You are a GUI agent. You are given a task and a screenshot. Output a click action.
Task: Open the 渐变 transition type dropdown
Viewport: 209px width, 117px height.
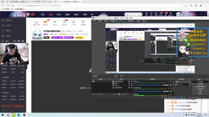coord(182,82)
